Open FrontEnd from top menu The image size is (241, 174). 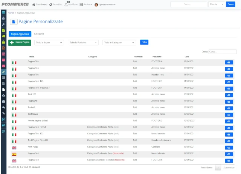coord(56,5)
